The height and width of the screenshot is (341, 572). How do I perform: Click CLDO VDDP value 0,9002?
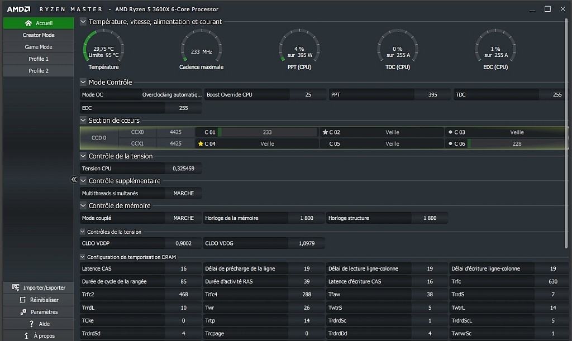(183, 243)
